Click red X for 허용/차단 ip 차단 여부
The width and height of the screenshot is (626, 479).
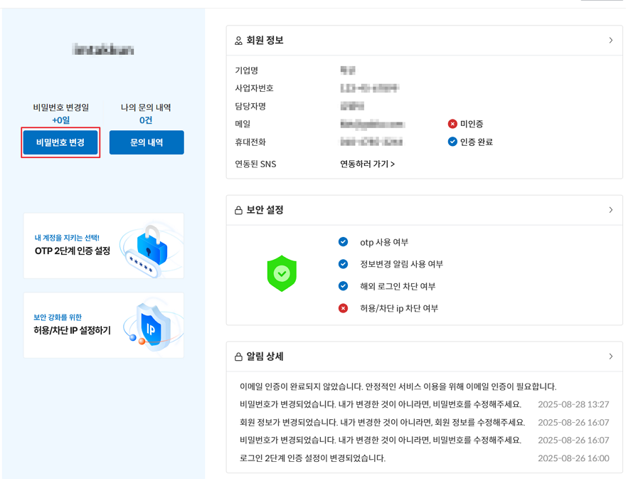pyautogui.click(x=343, y=308)
